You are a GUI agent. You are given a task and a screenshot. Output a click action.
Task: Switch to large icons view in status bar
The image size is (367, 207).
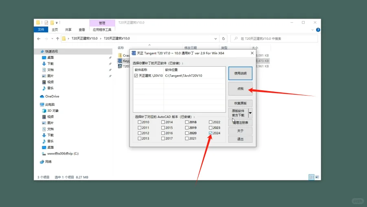pyautogui.click(x=317, y=177)
